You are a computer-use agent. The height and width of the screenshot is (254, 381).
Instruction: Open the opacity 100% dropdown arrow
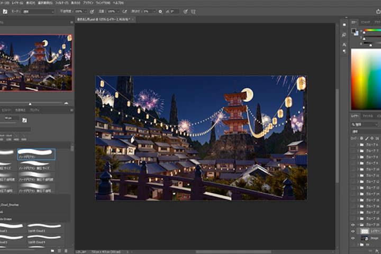(85, 12)
